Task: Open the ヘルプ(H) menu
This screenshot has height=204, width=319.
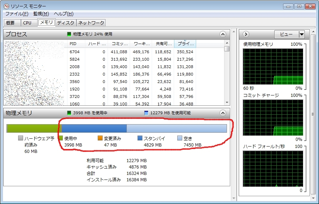Action: (64, 14)
